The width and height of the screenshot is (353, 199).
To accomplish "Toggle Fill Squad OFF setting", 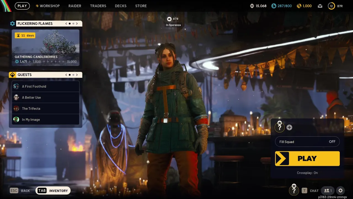I will point(307,142).
